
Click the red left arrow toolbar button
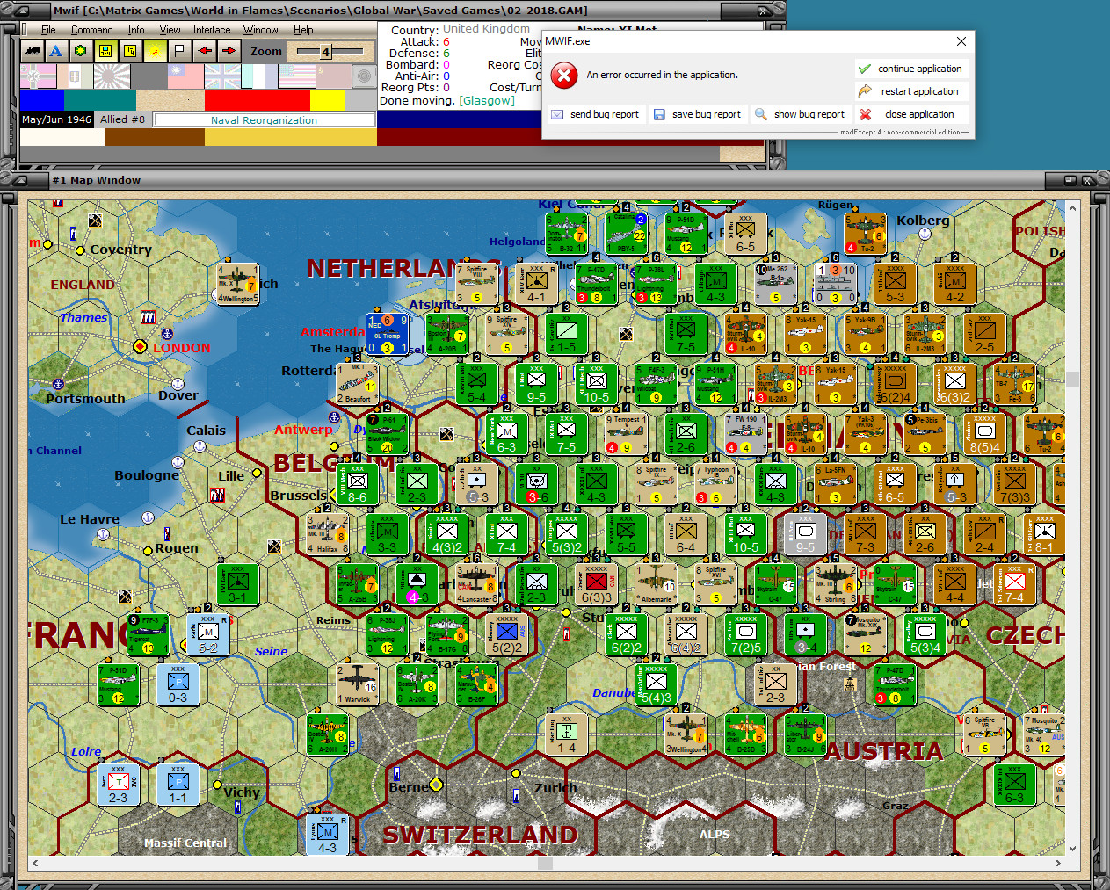(204, 51)
